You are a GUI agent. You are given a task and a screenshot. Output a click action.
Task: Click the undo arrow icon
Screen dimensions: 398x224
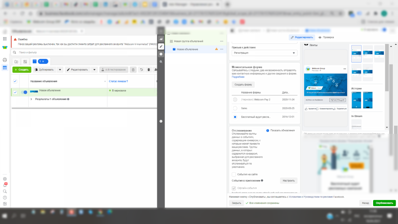click(x=142, y=70)
